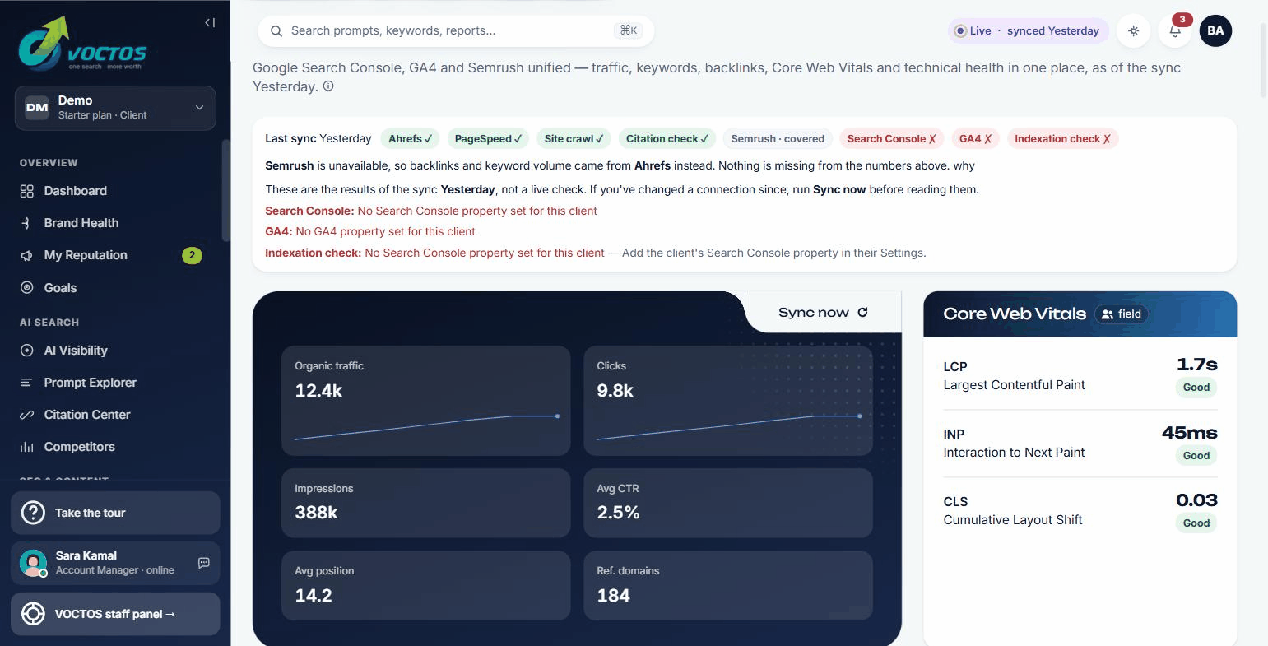Screen dimensions: 1268x646
Task: Click the Search Console failed chip
Action: (892, 138)
